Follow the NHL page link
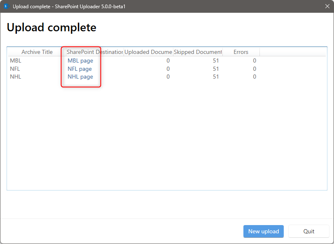The width and height of the screenshot is (334, 244). (x=80, y=77)
